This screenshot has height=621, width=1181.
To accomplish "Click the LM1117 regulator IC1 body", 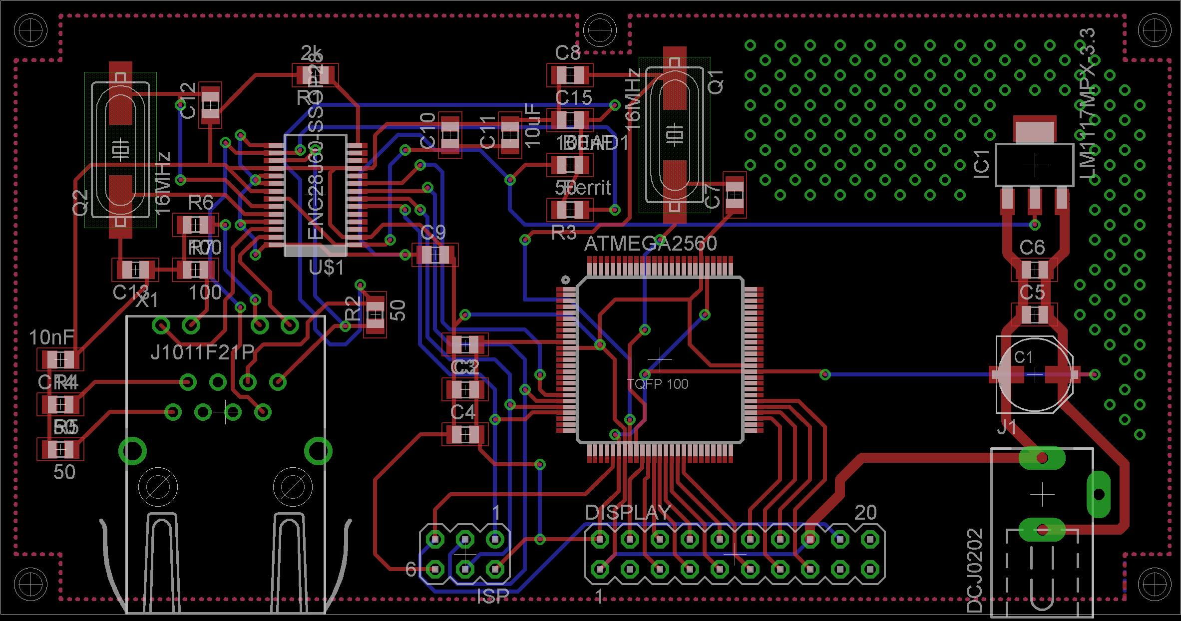I will [x=1034, y=165].
